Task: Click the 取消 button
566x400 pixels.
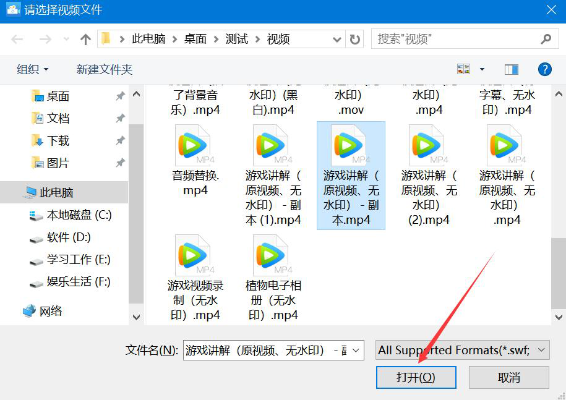Action: (509, 377)
